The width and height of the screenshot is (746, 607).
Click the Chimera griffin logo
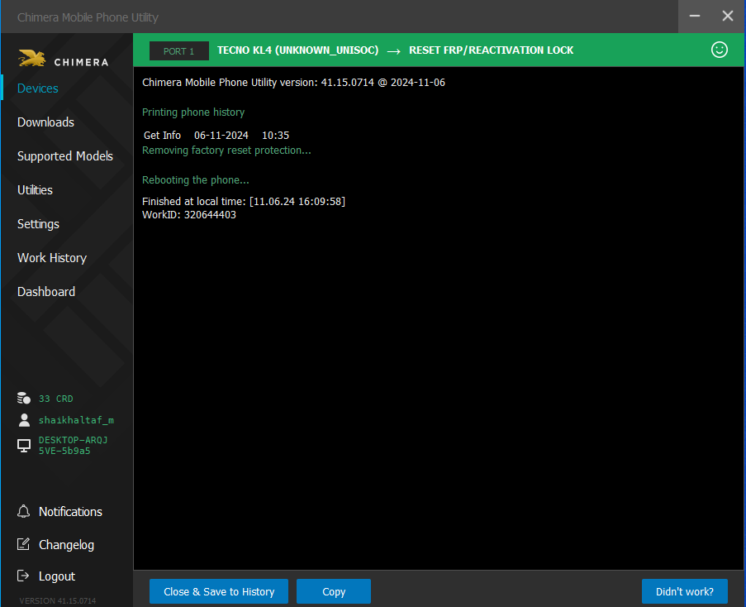pyautogui.click(x=31, y=59)
